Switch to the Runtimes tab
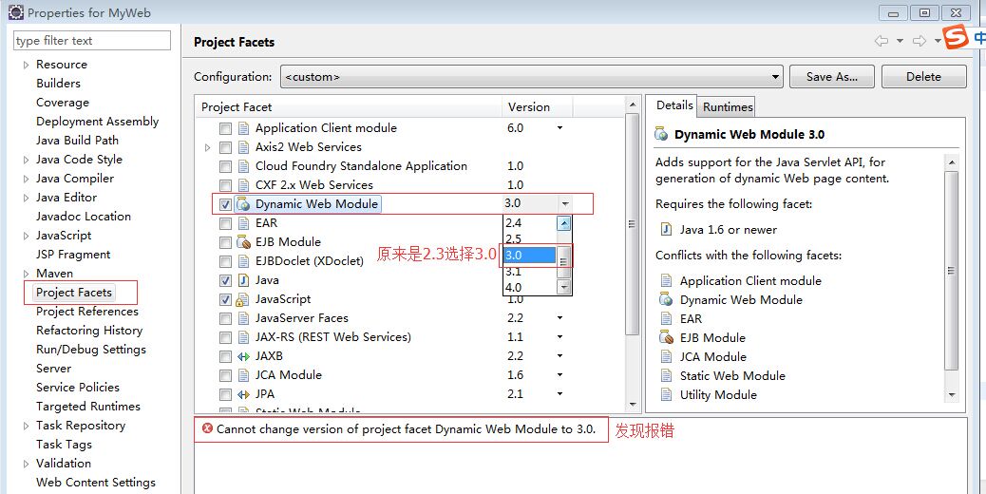The image size is (986, 494). tap(728, 106)
